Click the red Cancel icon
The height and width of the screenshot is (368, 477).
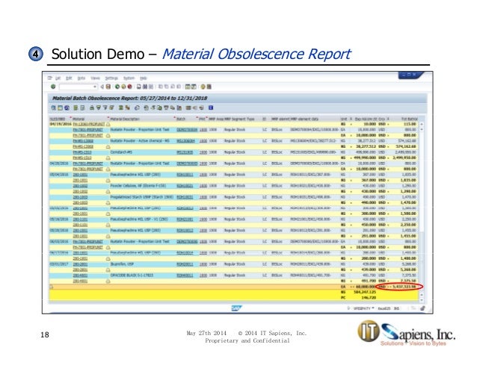point(129,87)
